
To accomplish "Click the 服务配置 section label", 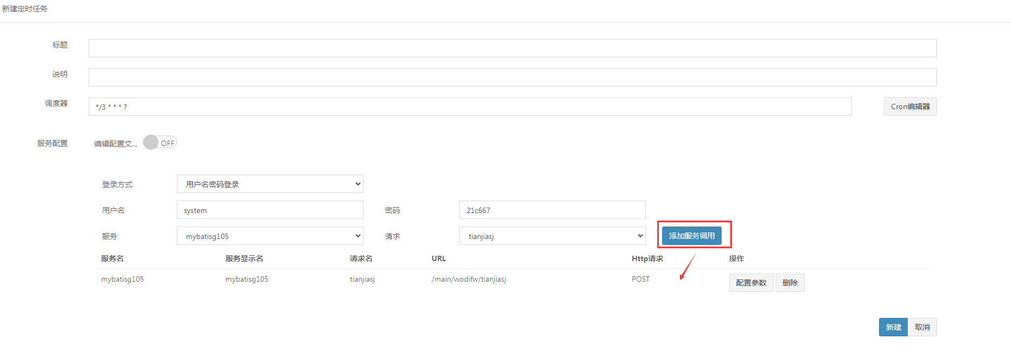I will [x=52, y=143].
